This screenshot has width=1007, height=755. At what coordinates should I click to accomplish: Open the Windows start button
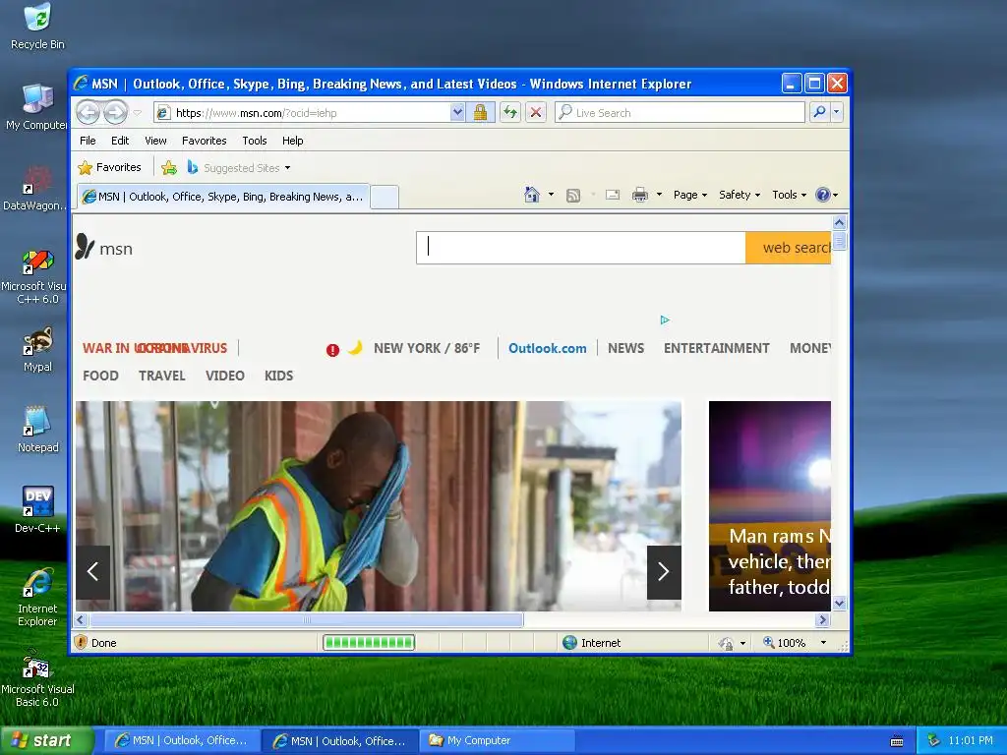point(46,741)
